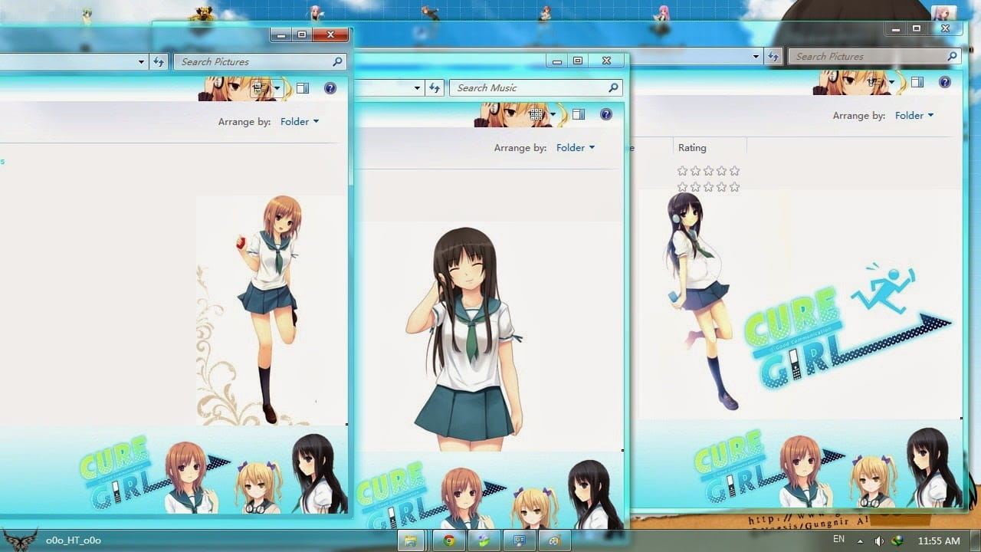Launch Google Chrome from the taskbar
The width and height of the screenshot is (981, 552).
pos(449,540)
